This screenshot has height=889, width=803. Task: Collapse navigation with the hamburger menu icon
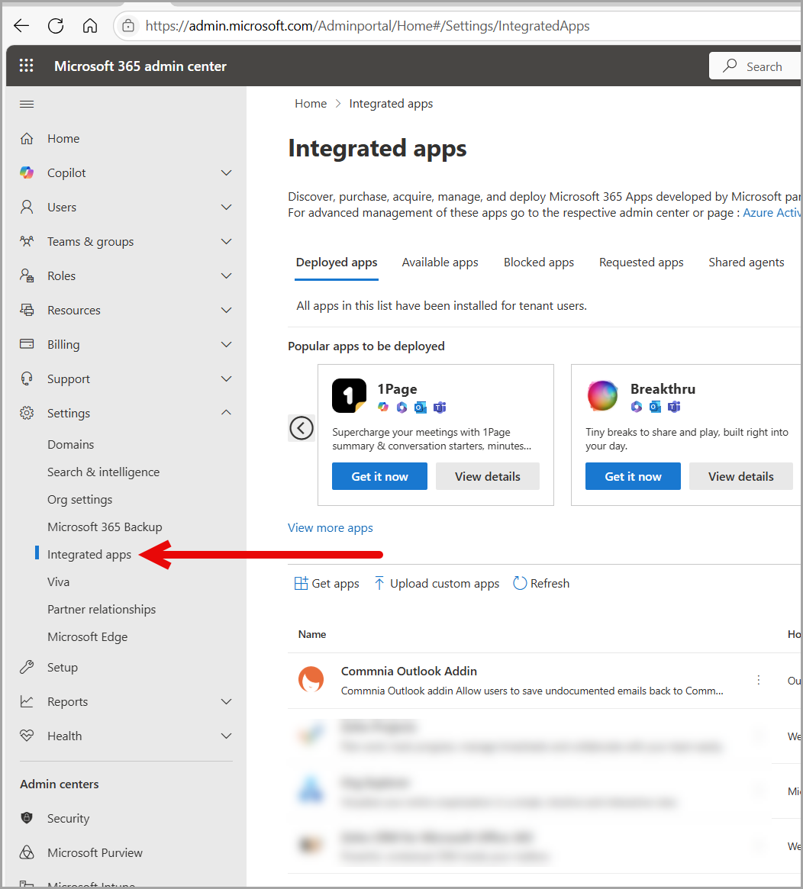coord(27,104)
